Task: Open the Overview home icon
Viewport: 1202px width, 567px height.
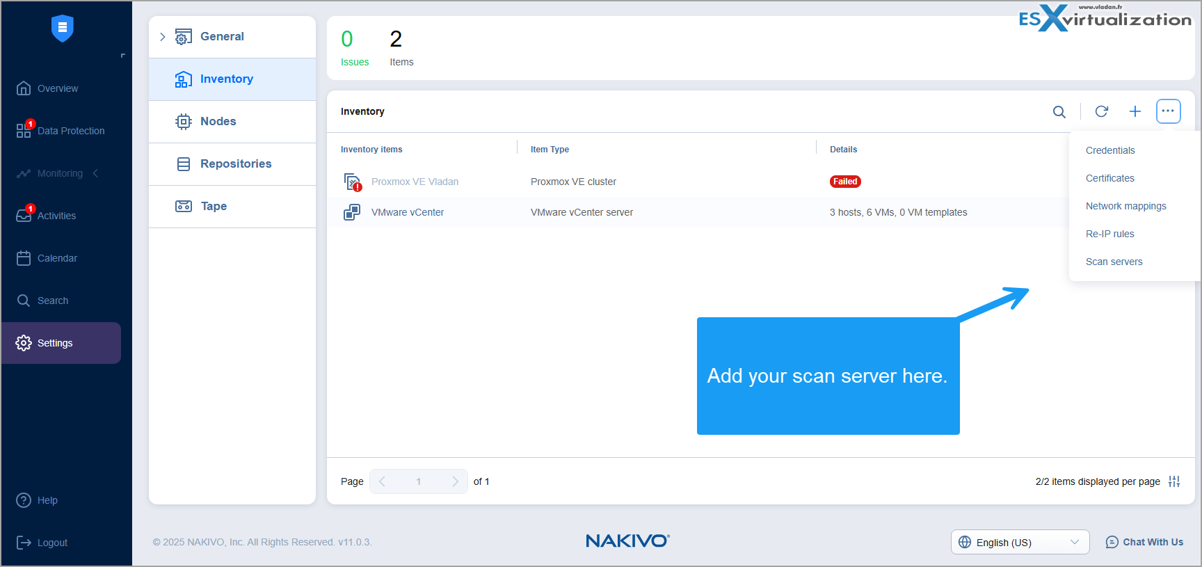Action: 24,88
